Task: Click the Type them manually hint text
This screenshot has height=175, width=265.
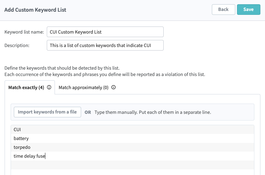Action: [153, 112]
